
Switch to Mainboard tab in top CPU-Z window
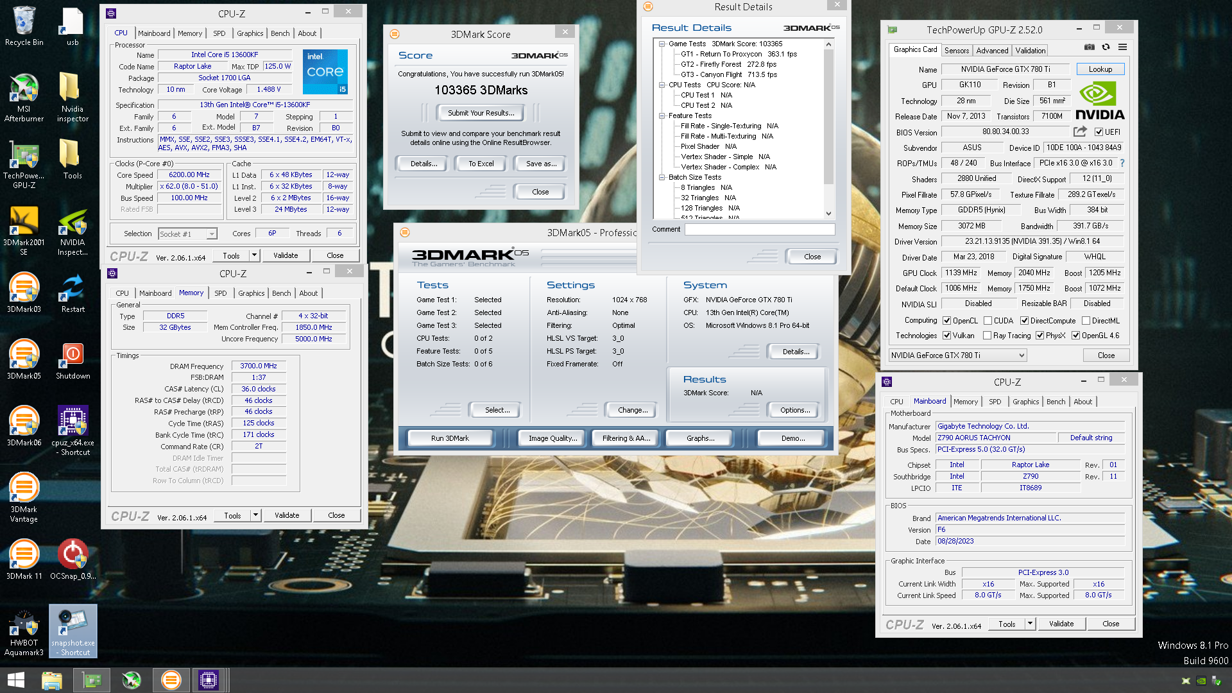click(x=154, y=33)
